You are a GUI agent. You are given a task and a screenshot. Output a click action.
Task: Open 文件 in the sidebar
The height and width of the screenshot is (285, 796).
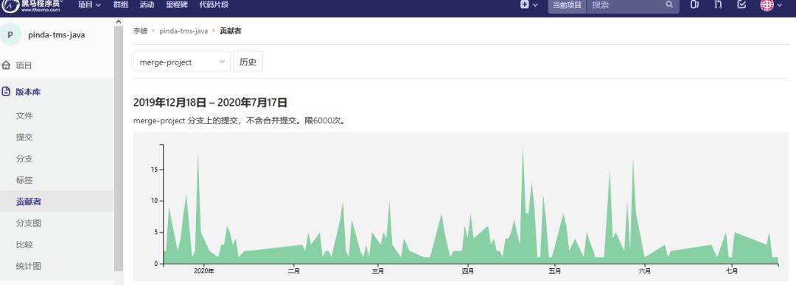tap(24, 116)
